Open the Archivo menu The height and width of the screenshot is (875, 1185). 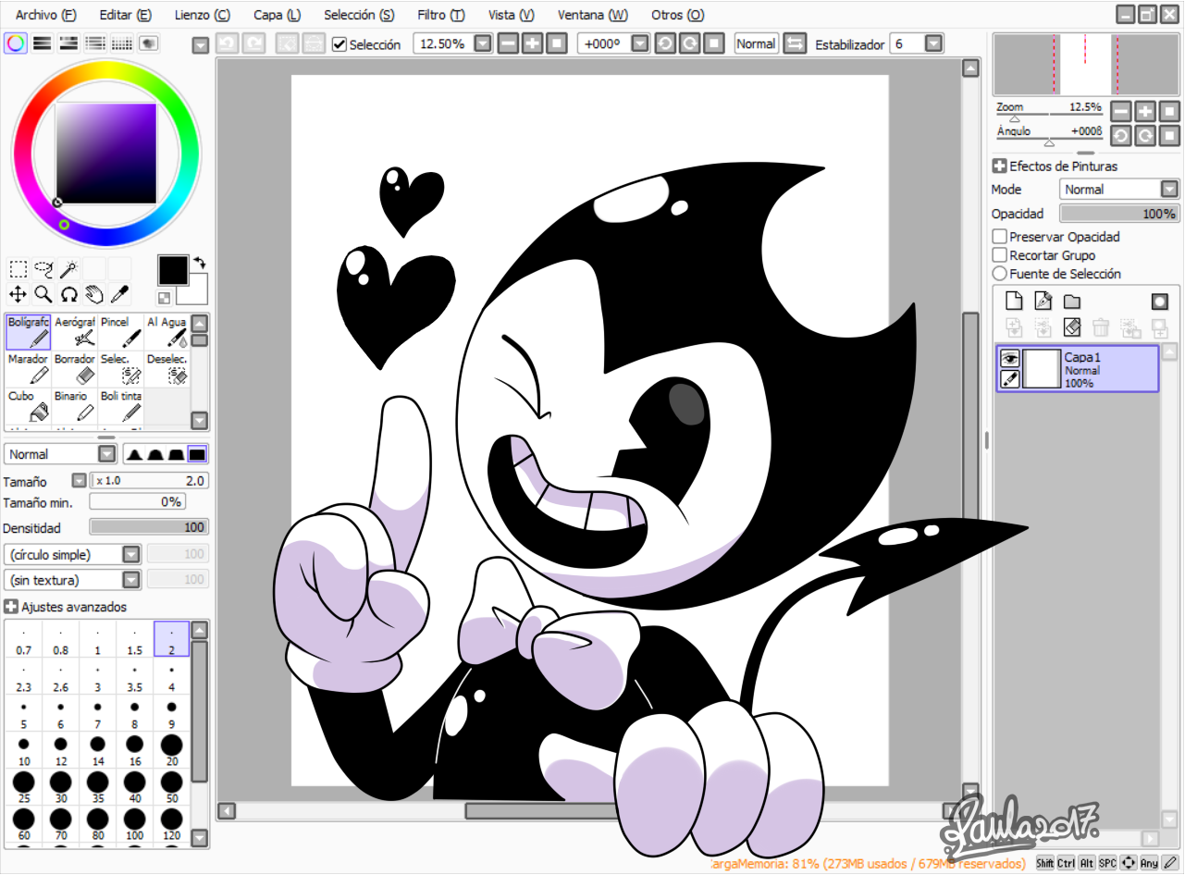click(x=46, y=15)
